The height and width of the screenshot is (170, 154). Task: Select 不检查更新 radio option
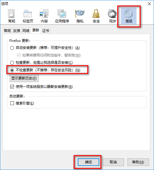click(x=12, y=70)
